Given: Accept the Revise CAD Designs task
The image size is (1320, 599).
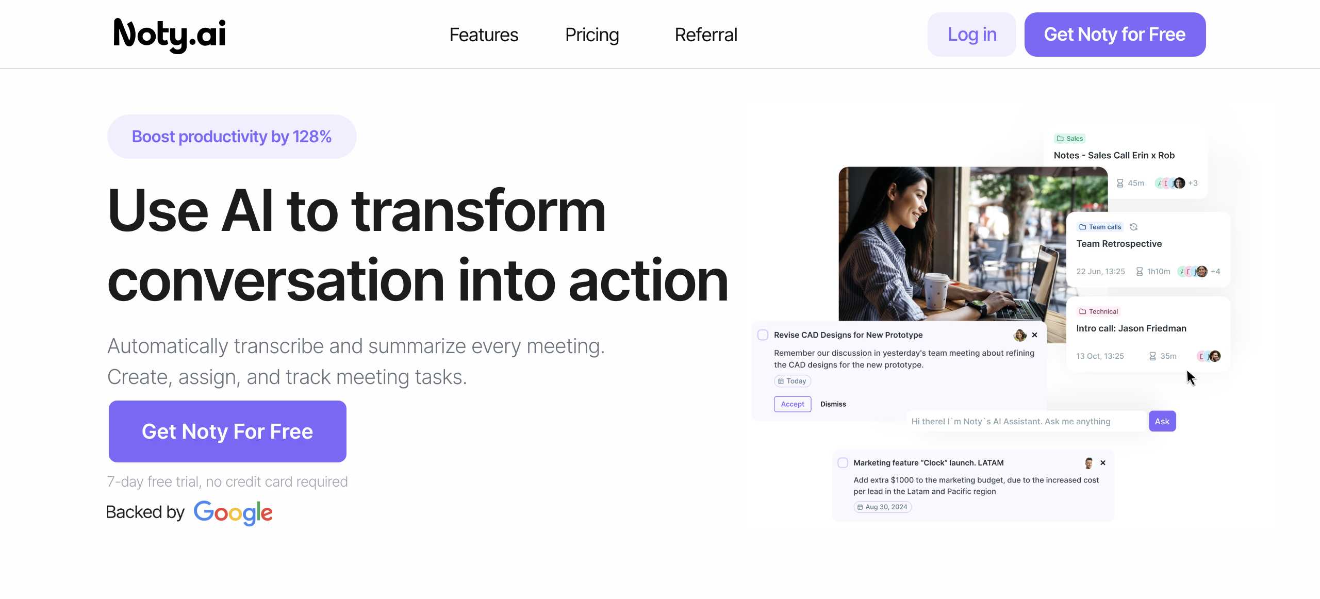Looking at the screenshot, I should point(792,404).
